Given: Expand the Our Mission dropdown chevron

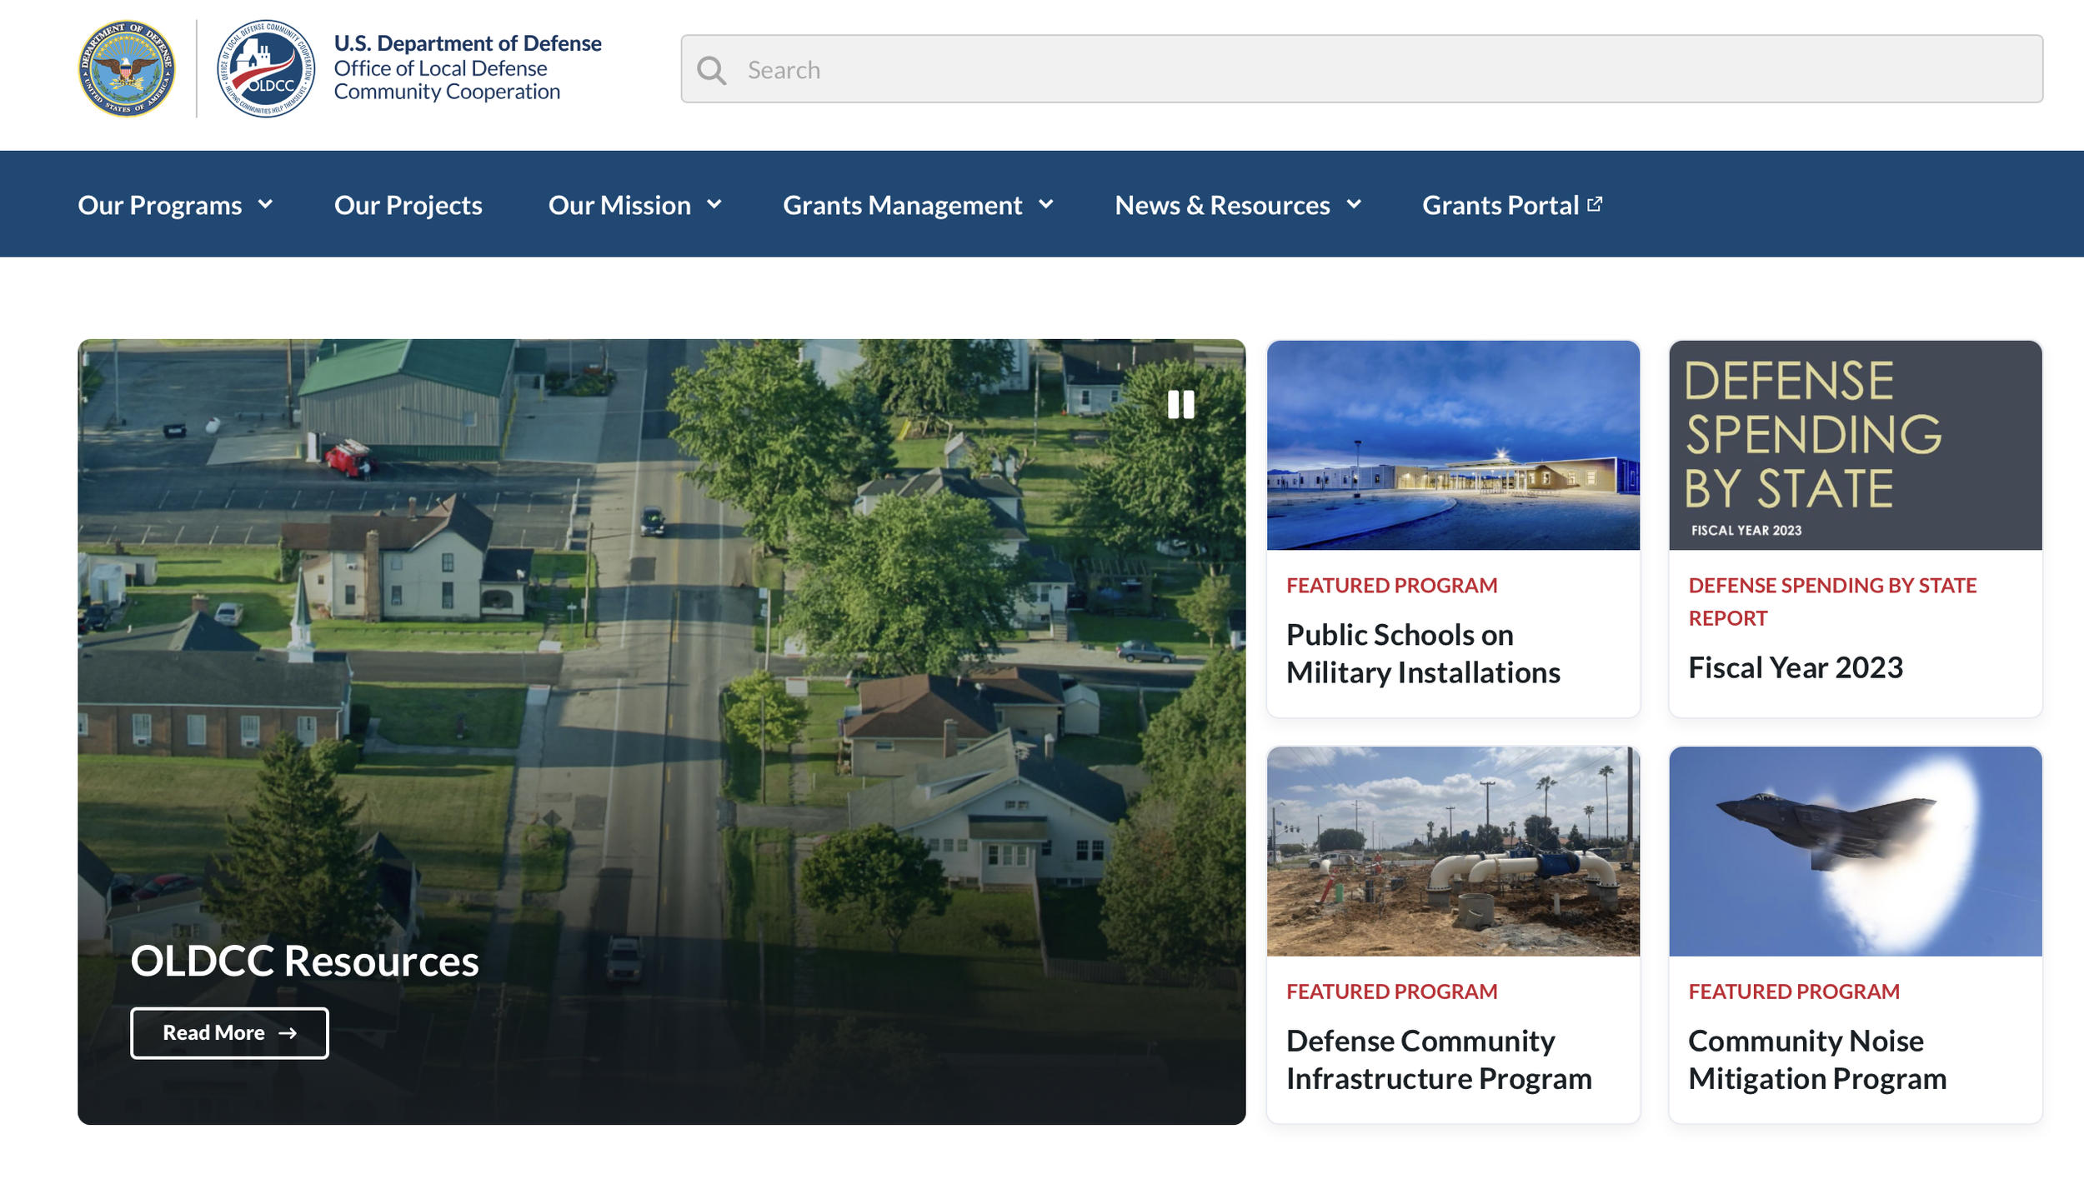Looking at the screenshot, I should 714,204.
